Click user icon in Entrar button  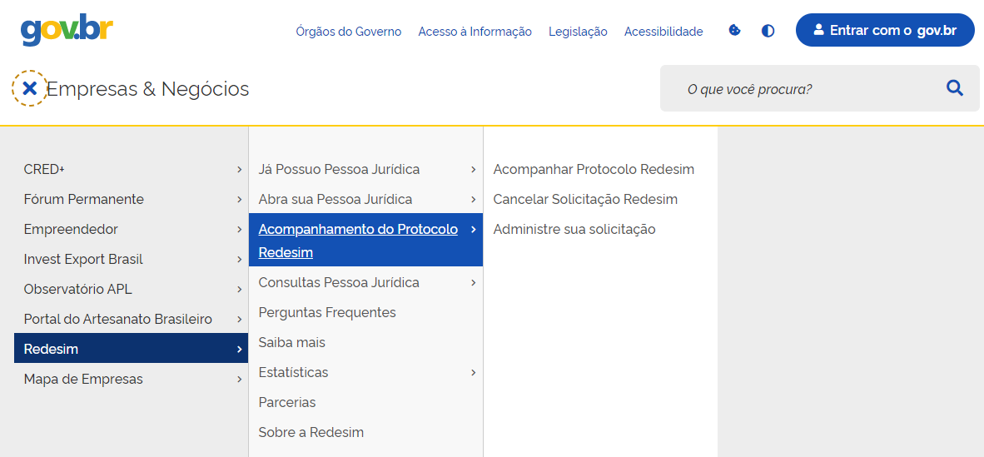[818, 30]
